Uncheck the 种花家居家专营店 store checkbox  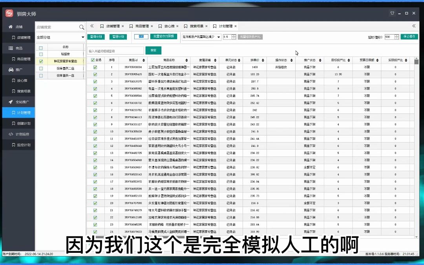(41, 61)
